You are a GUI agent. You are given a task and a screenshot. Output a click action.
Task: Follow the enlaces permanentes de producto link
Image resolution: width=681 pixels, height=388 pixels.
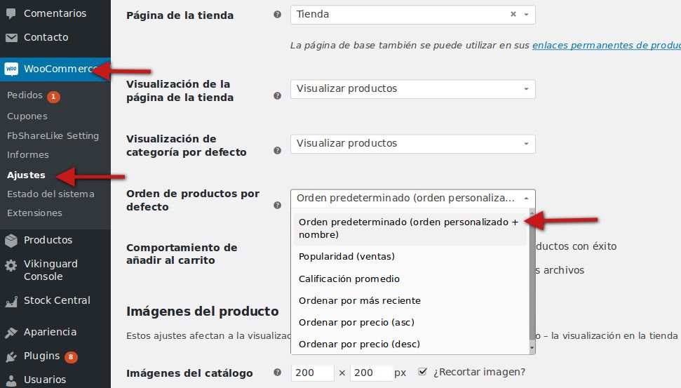point(606,45)
